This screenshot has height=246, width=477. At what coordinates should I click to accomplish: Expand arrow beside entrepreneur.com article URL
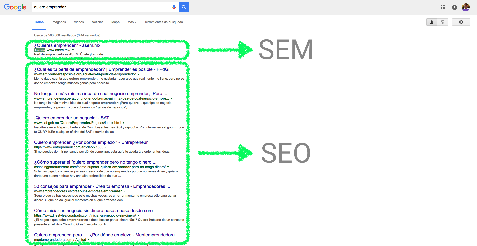click(x=106, y=147)
